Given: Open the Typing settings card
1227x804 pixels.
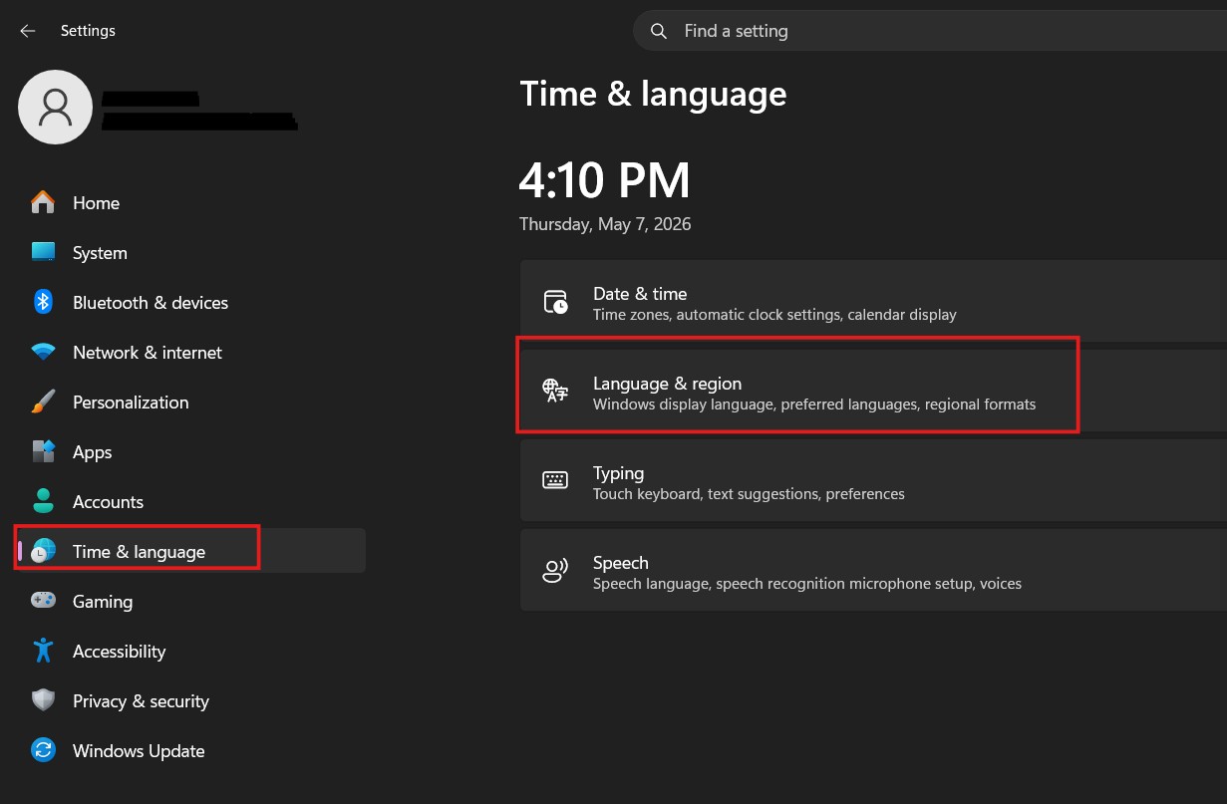Looking at the screenshot, I should [873, 480].
